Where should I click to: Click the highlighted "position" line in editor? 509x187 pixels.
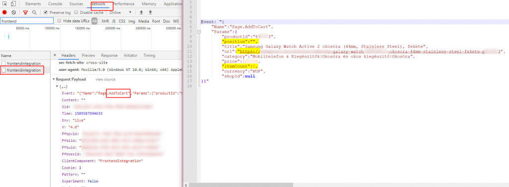tap(240, 42)
